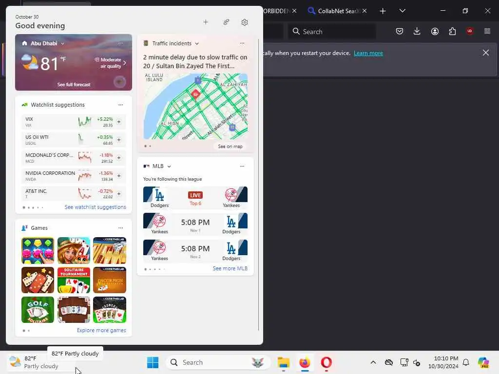
Task: Open Firefox account icon
Action: point(435,31)
